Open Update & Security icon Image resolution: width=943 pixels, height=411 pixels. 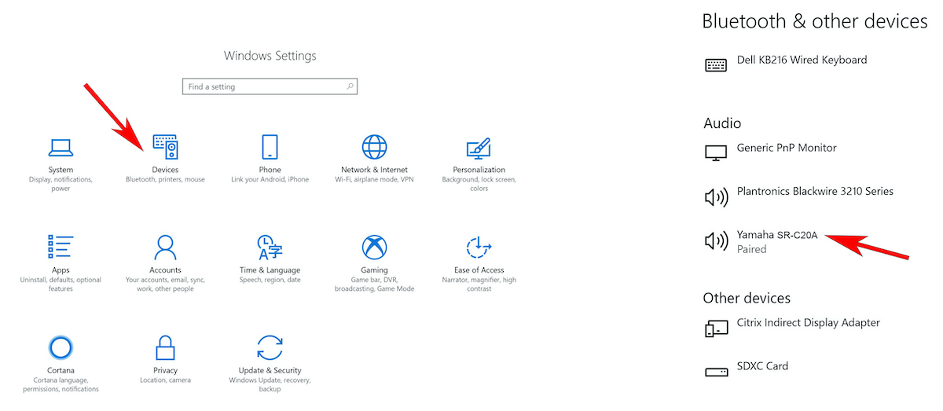click(270, 347)
